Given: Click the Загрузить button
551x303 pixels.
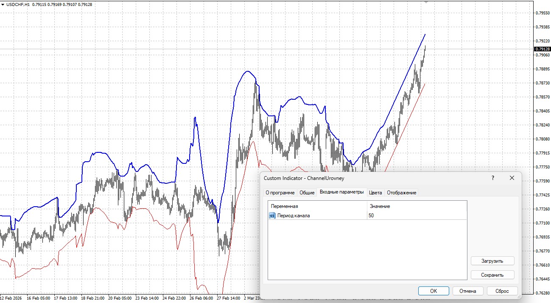Looking at the screenshot, I should pos(492,261).
